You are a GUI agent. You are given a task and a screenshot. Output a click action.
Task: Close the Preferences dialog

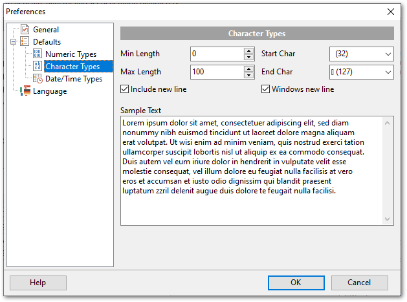pos(391,12)
